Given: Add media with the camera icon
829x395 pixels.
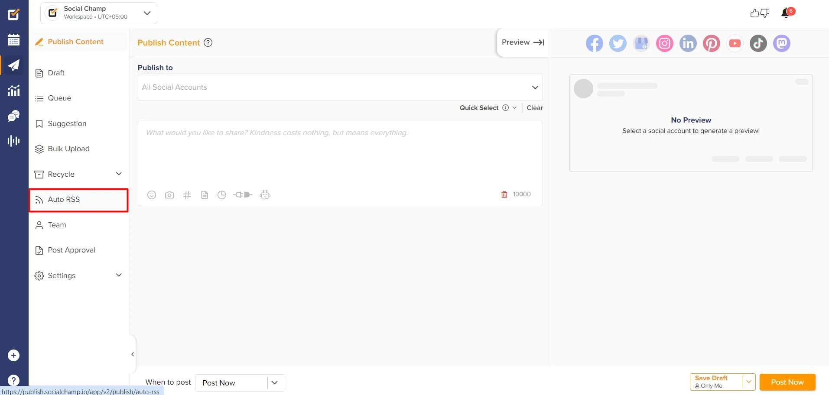Looking at the screenshot, I should point(169,195).
